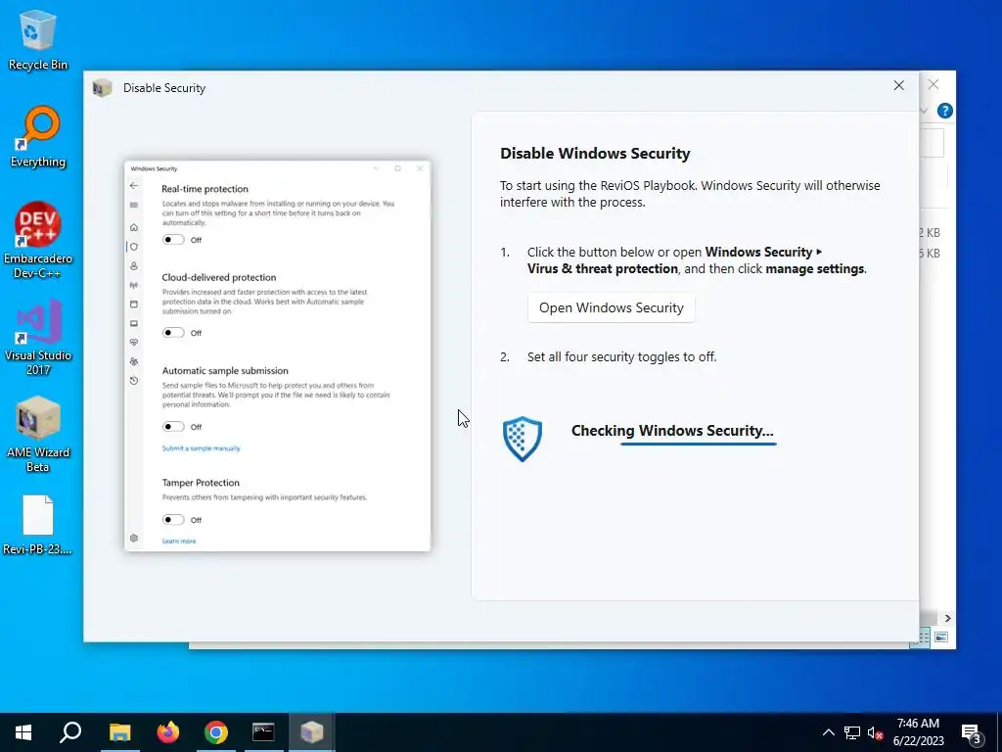The height and width of the screenshot is (752, 1002).
Task: Click the Home icon in the preview sidebar
Action: (133, 227)
